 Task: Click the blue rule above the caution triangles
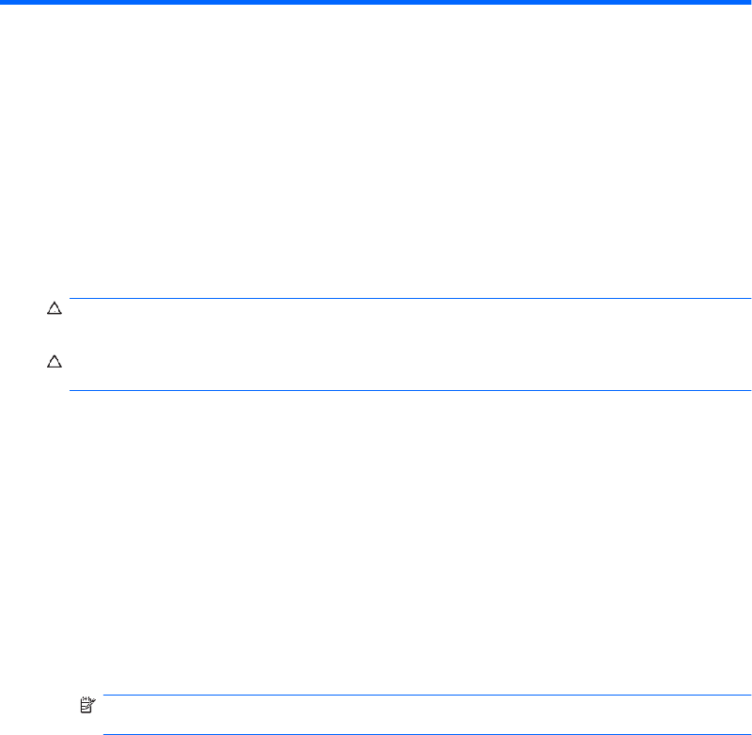[x=410, y=298]
